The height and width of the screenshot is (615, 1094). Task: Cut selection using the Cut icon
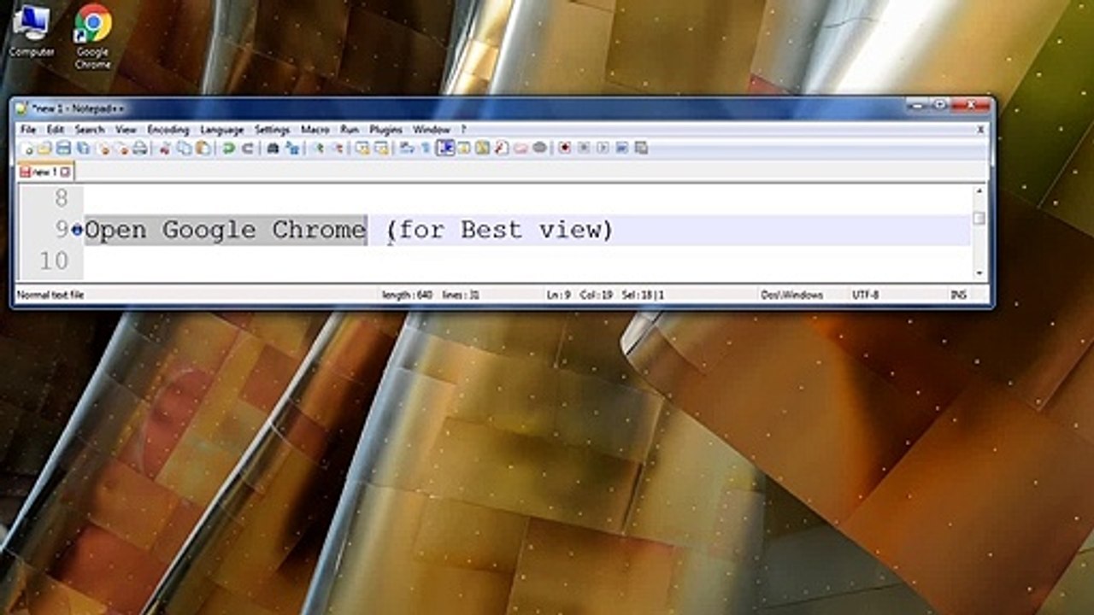pyautogui.click(x=166, y=148)
